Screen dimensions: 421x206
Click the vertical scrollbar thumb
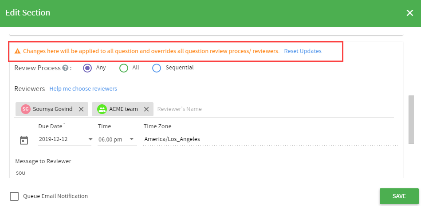(411, 119)
